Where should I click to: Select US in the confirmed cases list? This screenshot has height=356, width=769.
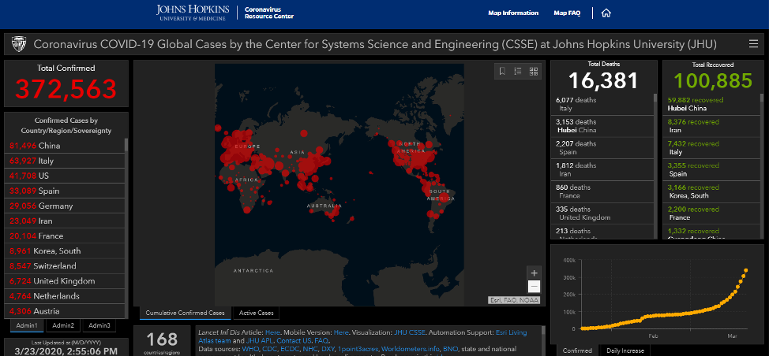click(65, 176)
